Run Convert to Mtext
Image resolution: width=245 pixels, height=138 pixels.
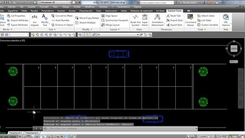(62, 16)
